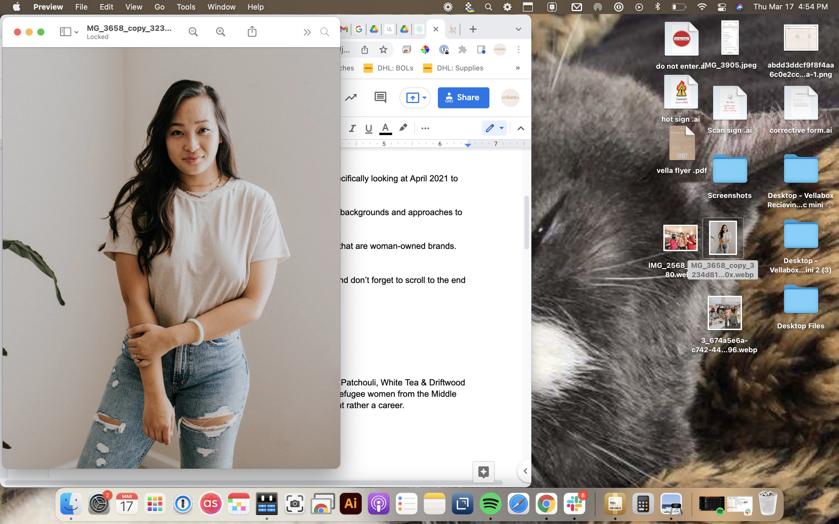Screen dimensions: 839x524
Task: Open the Present button's dropdown arrow
Action: 424,97
